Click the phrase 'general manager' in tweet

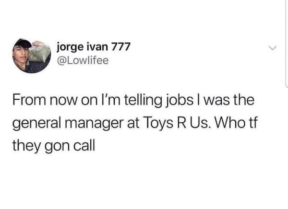click(x=68, y=124)
